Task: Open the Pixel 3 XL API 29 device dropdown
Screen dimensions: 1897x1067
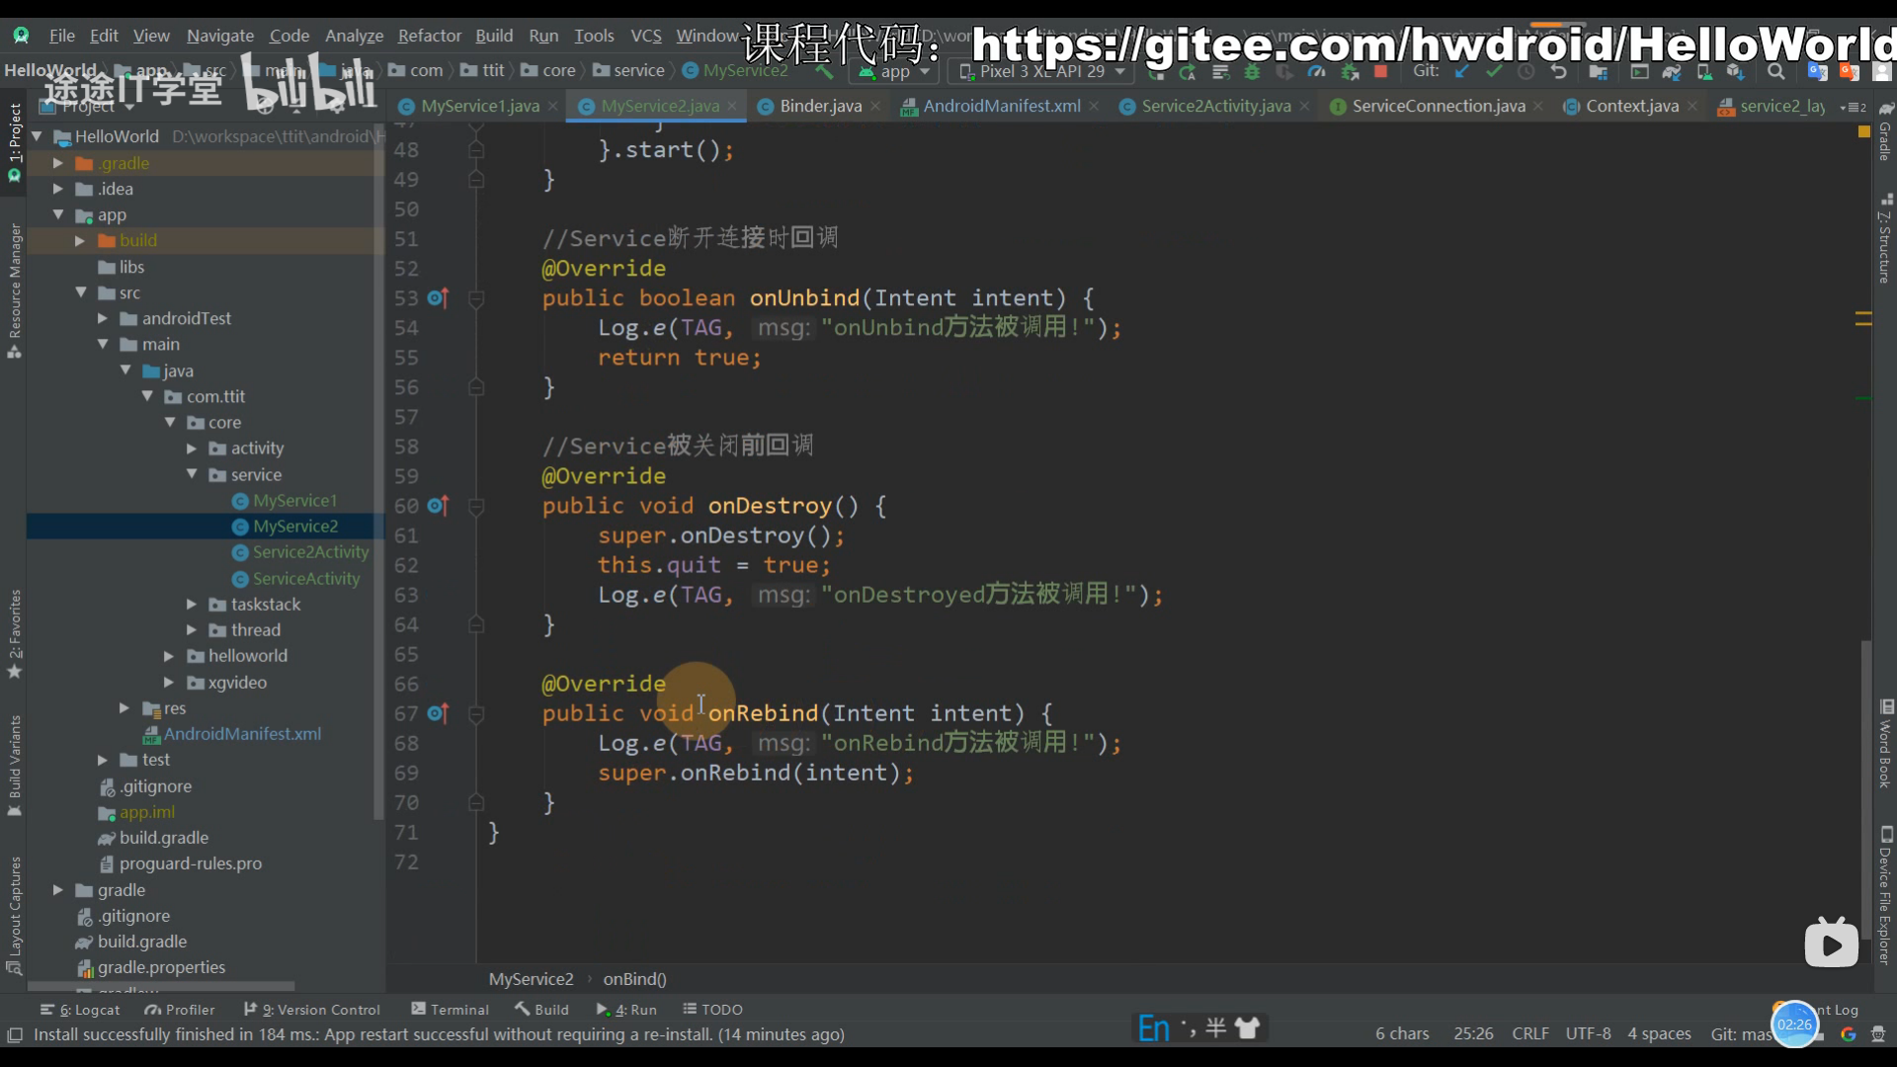Action: (x=1043, y=71)
